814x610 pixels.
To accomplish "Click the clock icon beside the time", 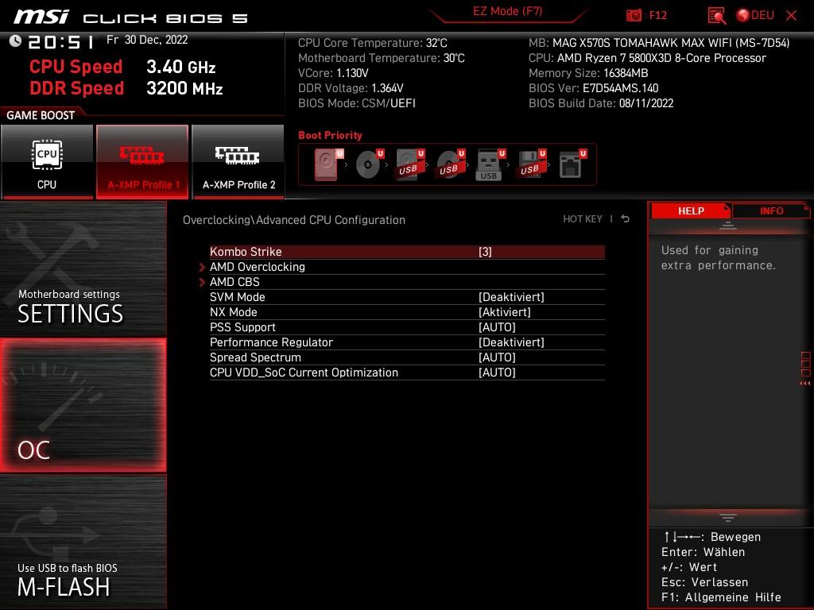I will 15,41.
